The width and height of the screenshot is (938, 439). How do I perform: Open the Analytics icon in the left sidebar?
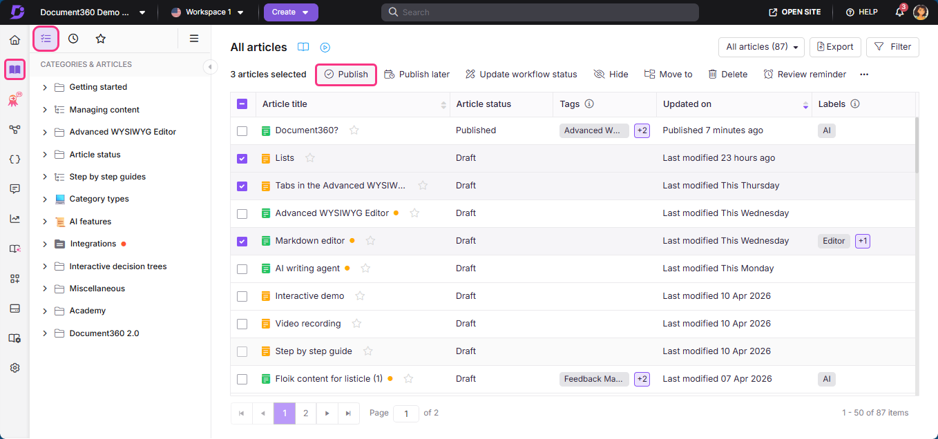tap(15, 218)
